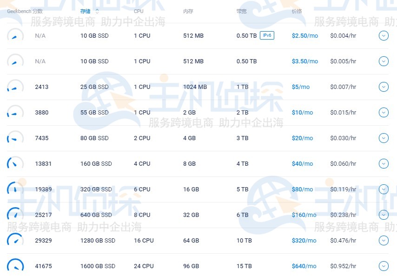Viewport: 397px width, 277px height.
Task: Expand the $5/mo plan row
Action: tap(383, 87)
